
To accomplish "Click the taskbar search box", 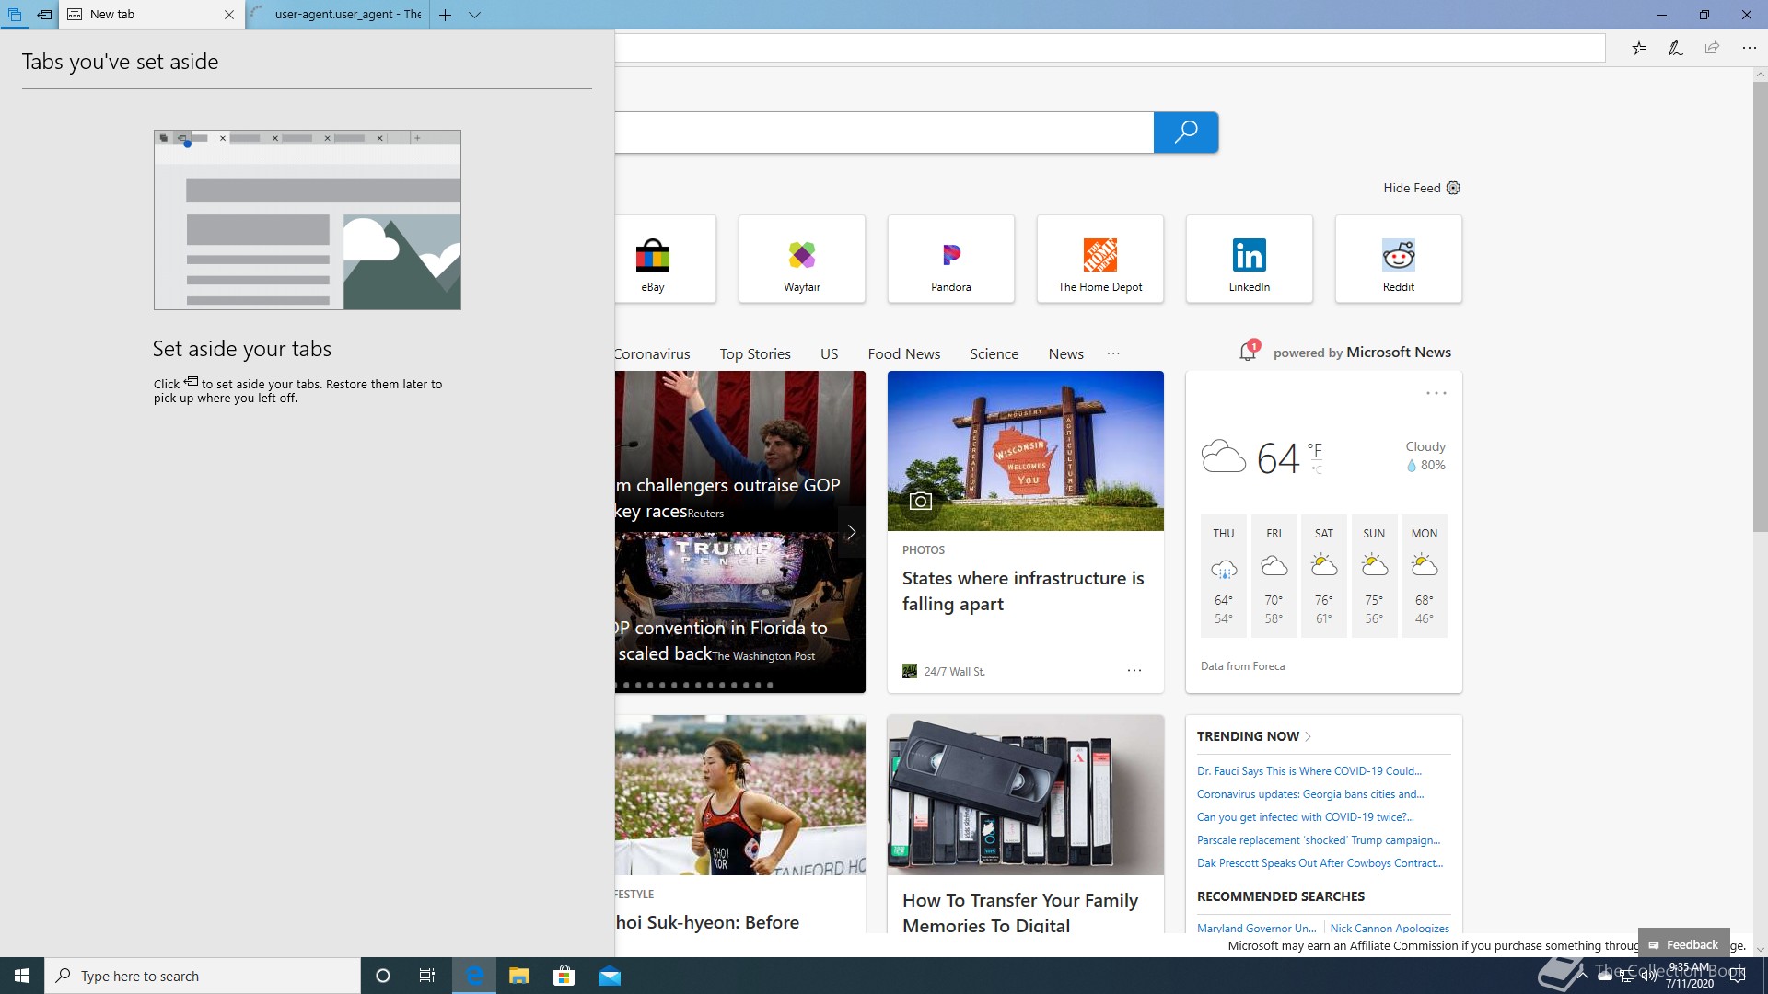I will pyautogui.click(x=203, y=976).
